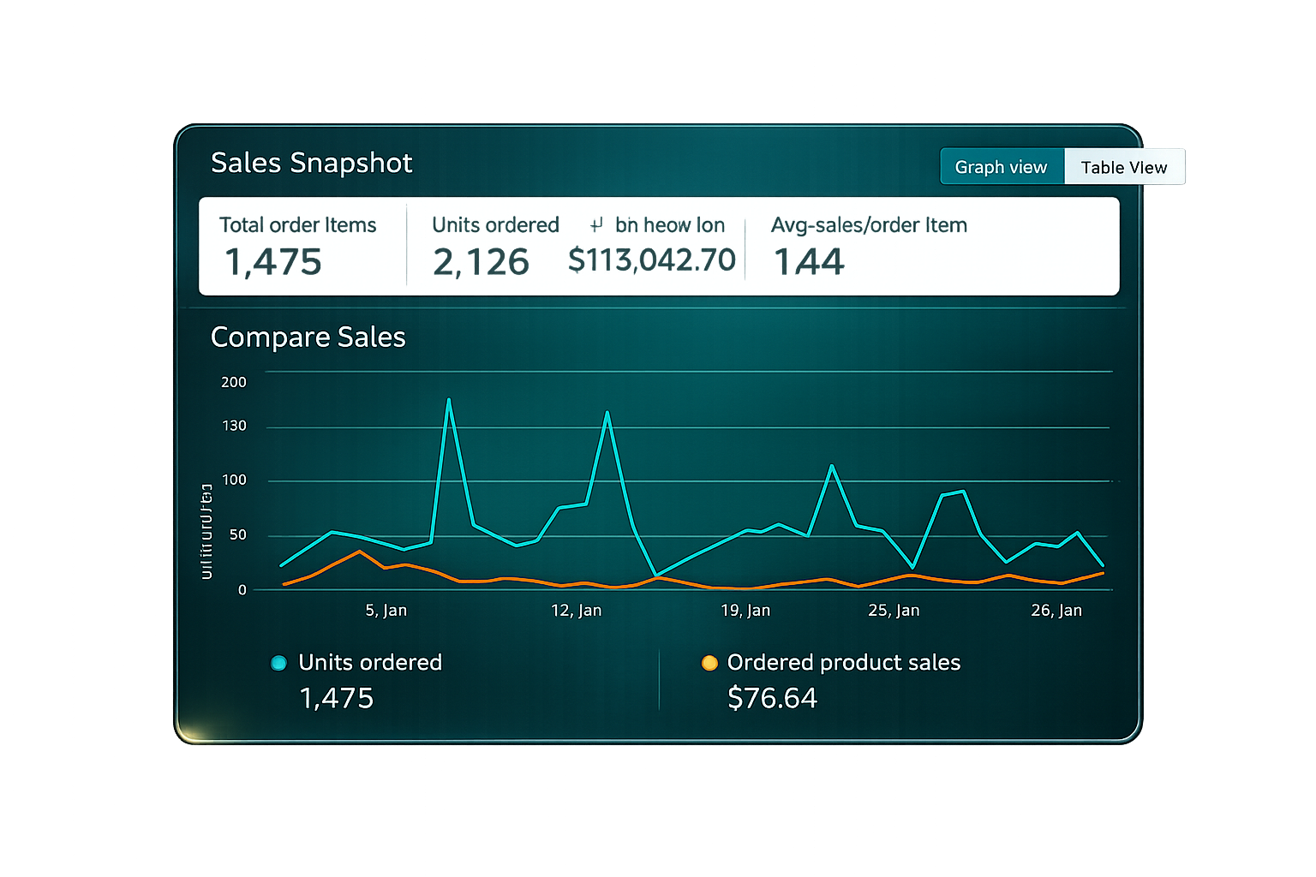Click the orange Ordered product sales dot

709,663
